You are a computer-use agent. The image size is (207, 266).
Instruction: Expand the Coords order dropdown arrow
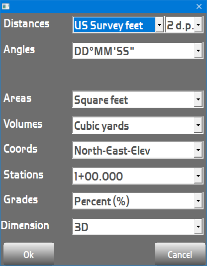click(198, 150)
